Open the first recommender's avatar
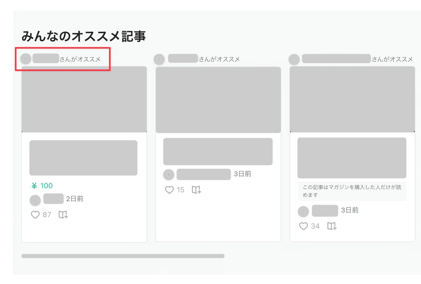Viewport: 421px width, 284px height. (x=26, y=59)
